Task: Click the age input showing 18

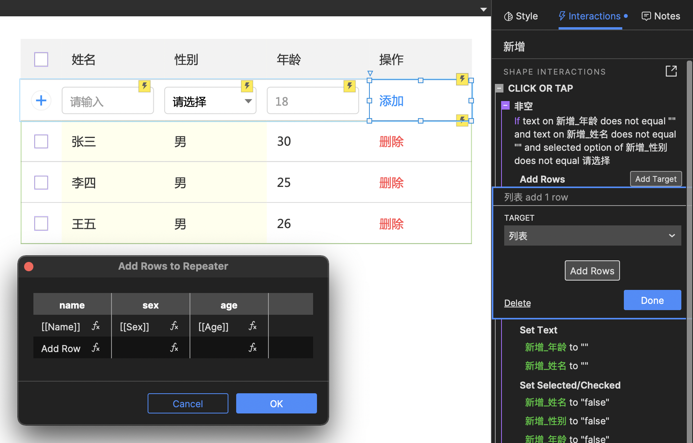Action: (x=313, y=101)
